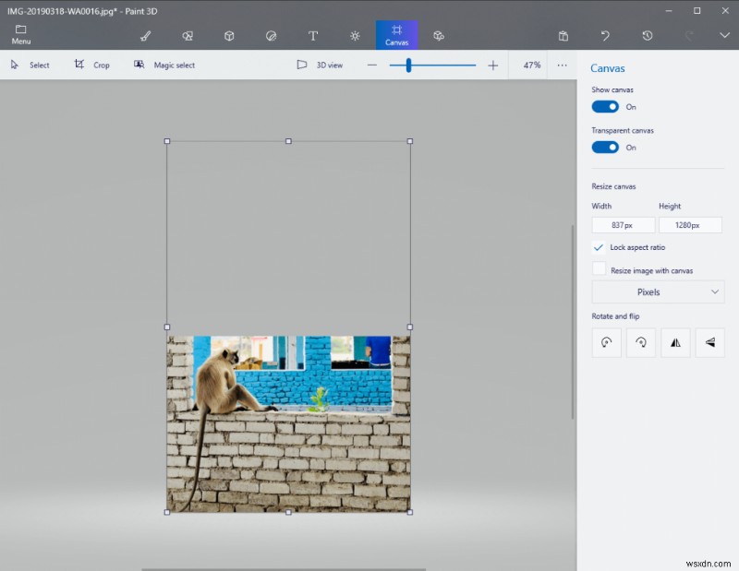The height and width of the screenshot is (571, 739).
Task: Open the Effects panel
Action: [x=355, y=36]
